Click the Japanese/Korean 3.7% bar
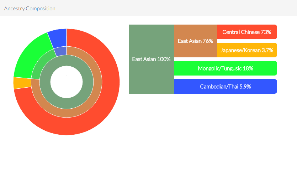The width and height of the screenshot is (297, 171). click(247, 50)
